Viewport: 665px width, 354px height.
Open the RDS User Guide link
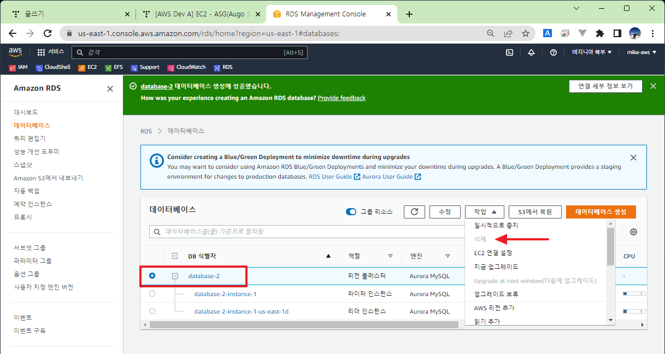(334, 177)
